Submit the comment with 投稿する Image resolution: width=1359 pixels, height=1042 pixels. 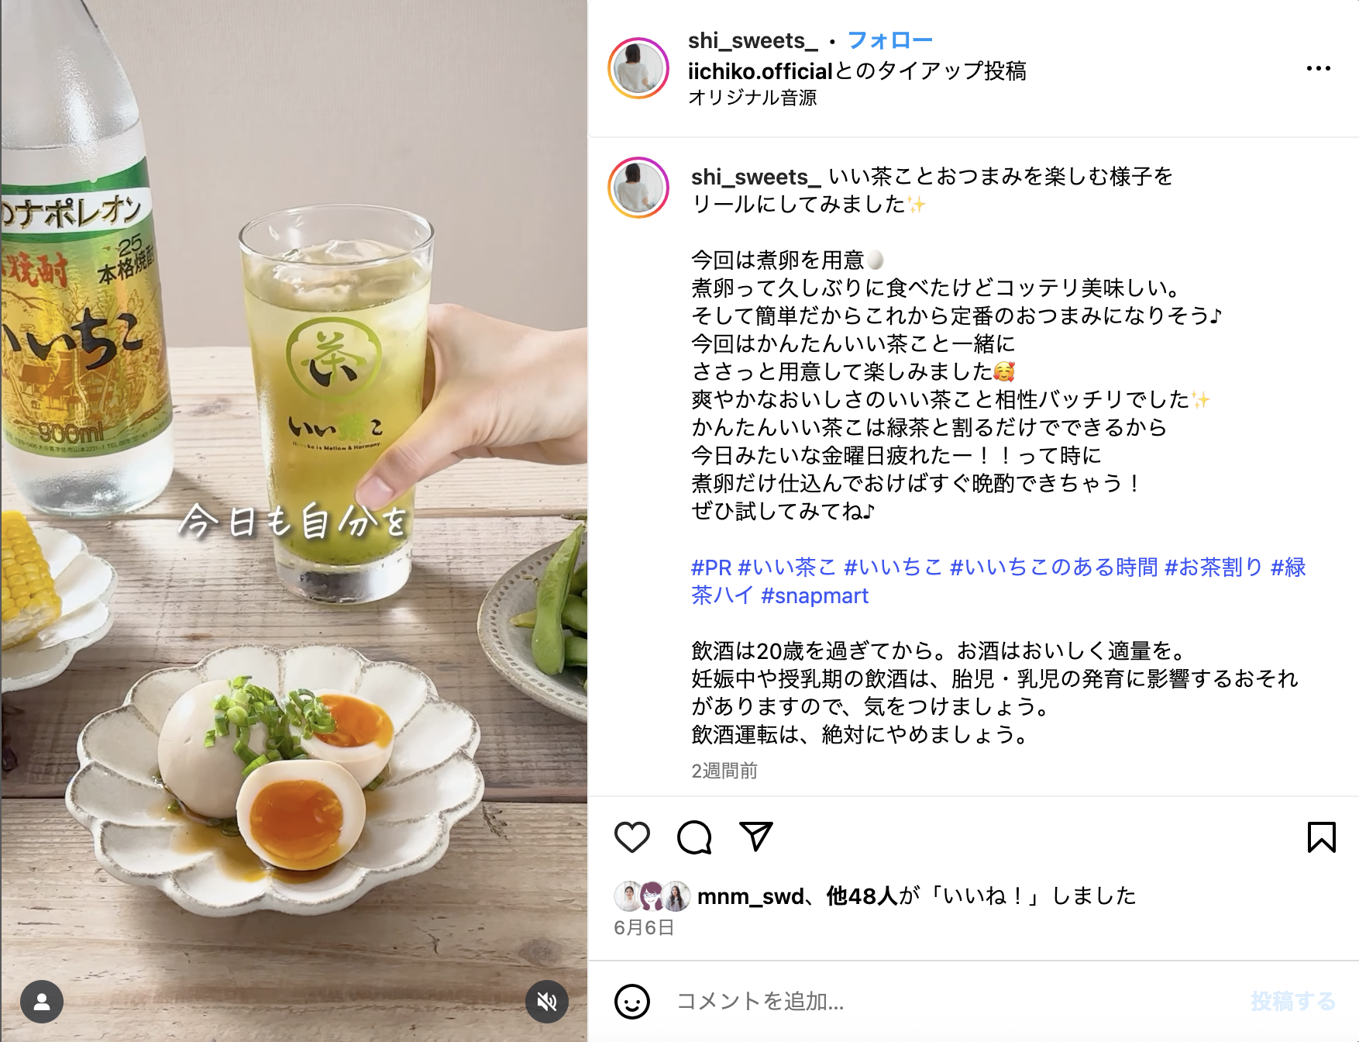[x=1292, y=1002]
